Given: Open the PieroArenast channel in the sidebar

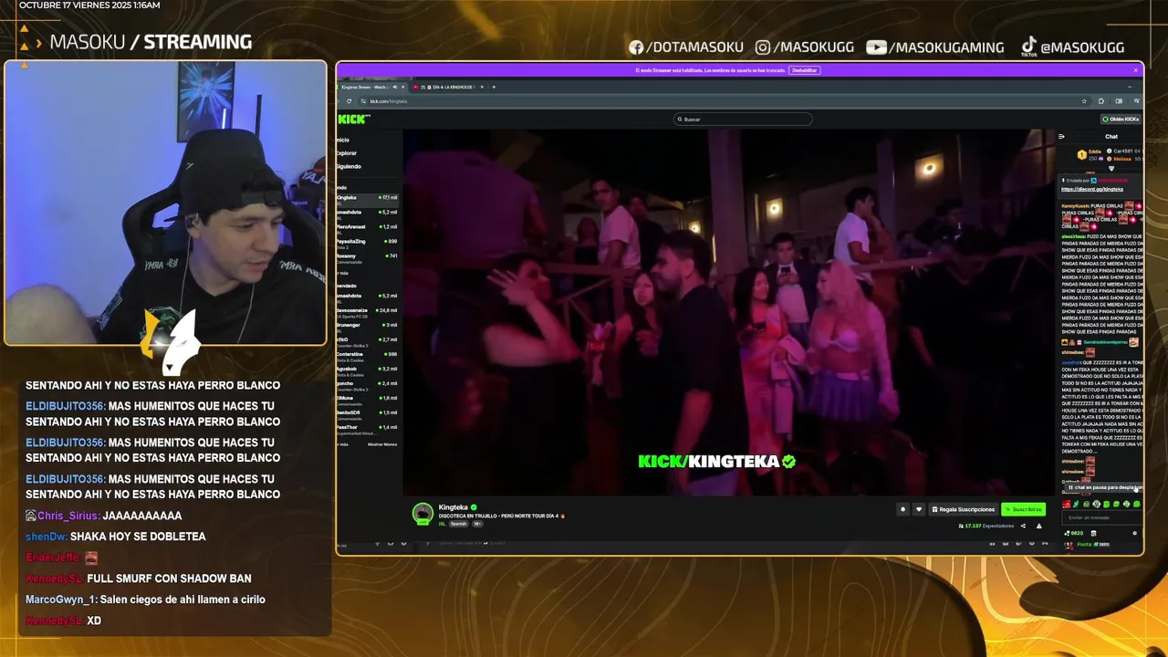Looking at the screenshot, I should tap(367, 228).
